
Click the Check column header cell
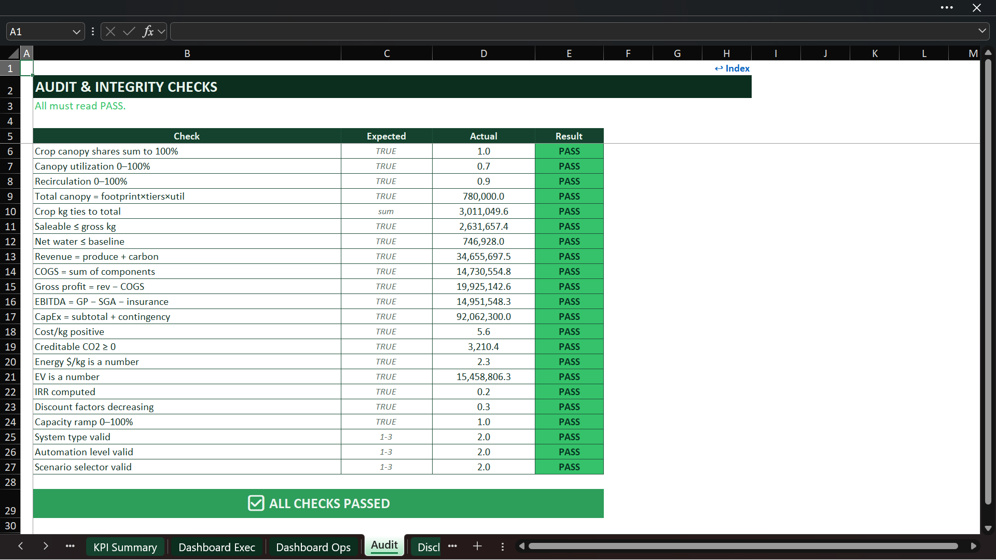point(187,136)
